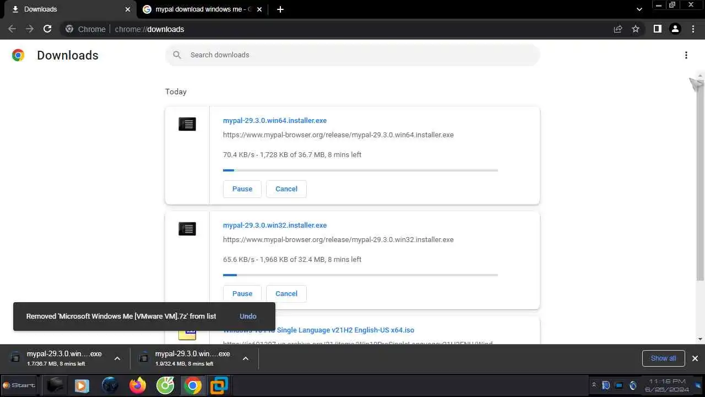The height and width of the screenshot is (397, 705).
Task: Open the green circular app in taskbar
Action: (x=165, y=385)
